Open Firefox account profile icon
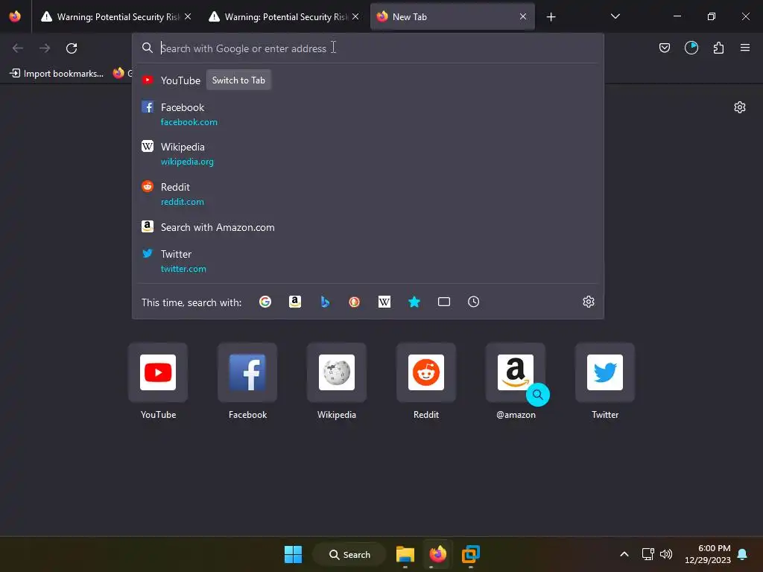 (x=691, y=48)
